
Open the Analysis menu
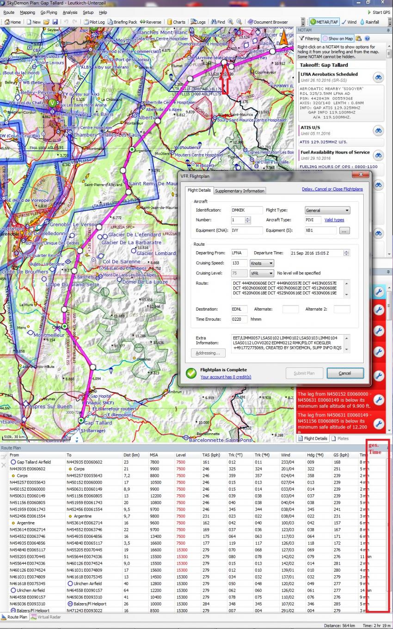pos(70,12)
